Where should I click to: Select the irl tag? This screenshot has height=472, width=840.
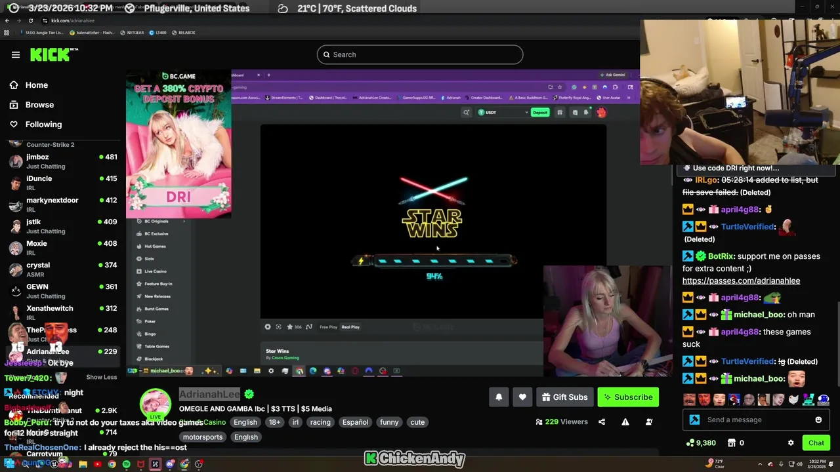coord(295,422)
